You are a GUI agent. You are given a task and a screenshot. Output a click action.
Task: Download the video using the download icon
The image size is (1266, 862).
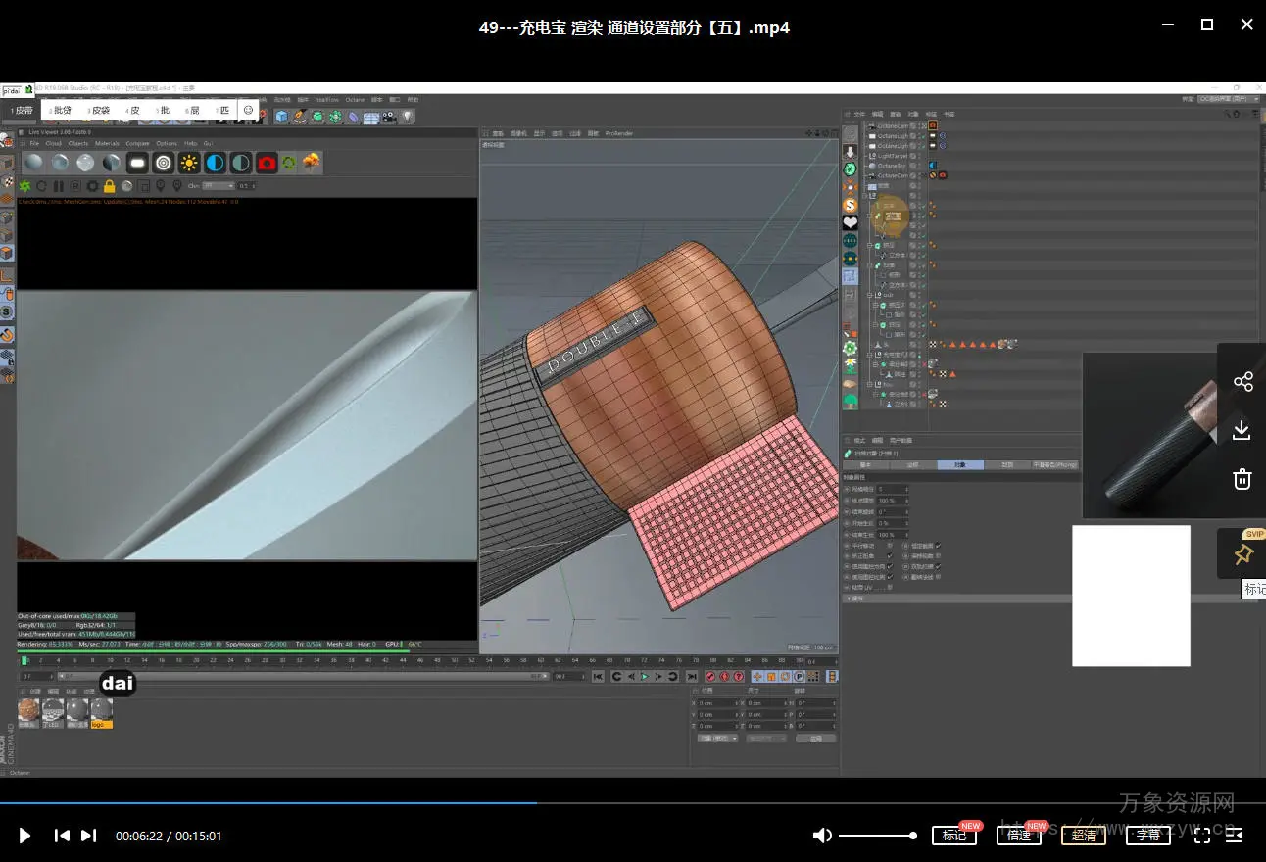pos(1242,430)
